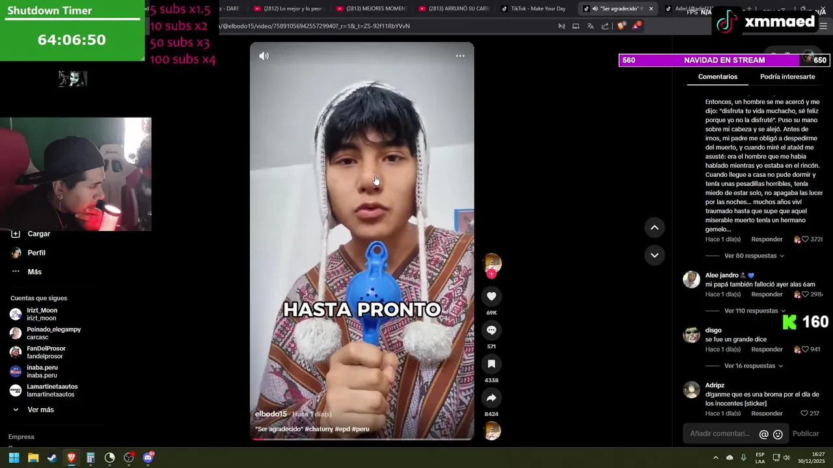Share the video with the arrow icon
The image size is (833, 468).
pyautogui.click(x=491, y=398)
